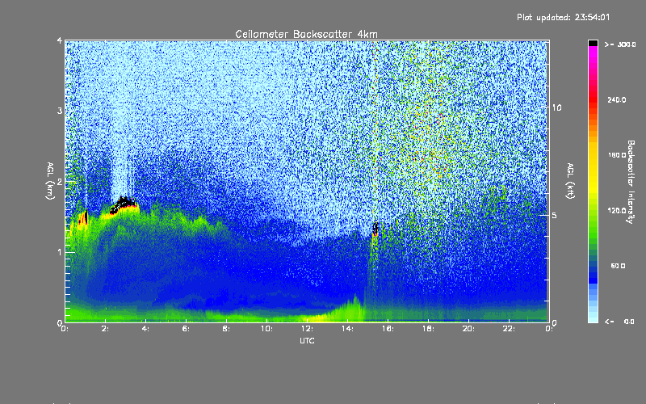The image size is (646, 404).
Task: Click the black cloud spike near 15 UTC
Action: coord(375,229)
